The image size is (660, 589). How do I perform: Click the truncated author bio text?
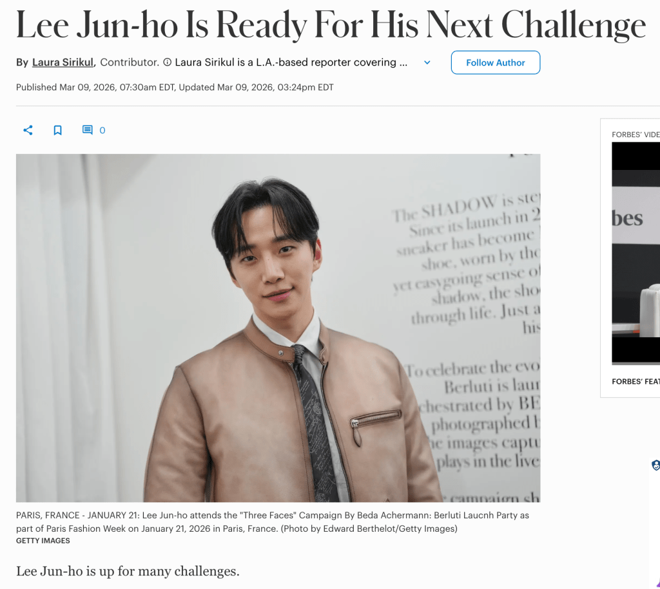pyautogui.click(x=291, y=62)
